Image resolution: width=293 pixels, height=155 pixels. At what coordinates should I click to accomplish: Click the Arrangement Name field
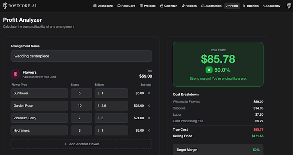click(x=81, y=56)
